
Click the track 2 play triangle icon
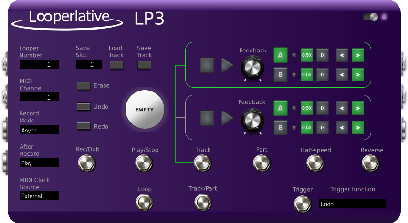point(227,118)
